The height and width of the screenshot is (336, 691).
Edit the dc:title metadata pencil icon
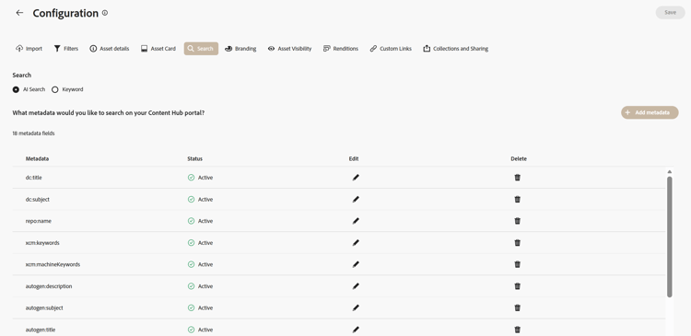pos(356,178)
